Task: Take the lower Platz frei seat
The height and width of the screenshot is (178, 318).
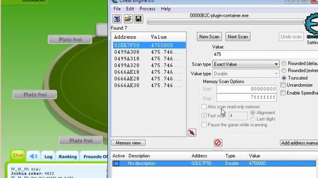Action: coord(81,140)
